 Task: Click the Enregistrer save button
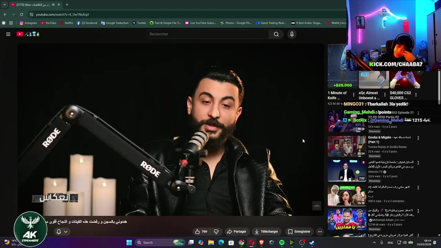(299, 231)
